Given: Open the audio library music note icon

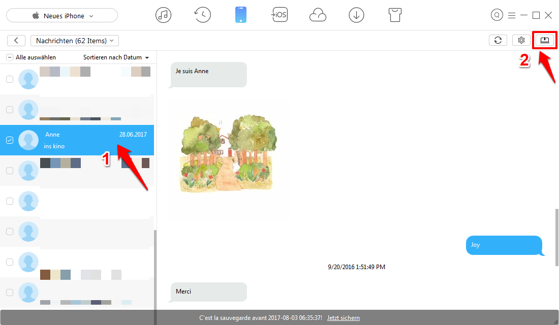Looking at the screenshot, I should [163, 15].
